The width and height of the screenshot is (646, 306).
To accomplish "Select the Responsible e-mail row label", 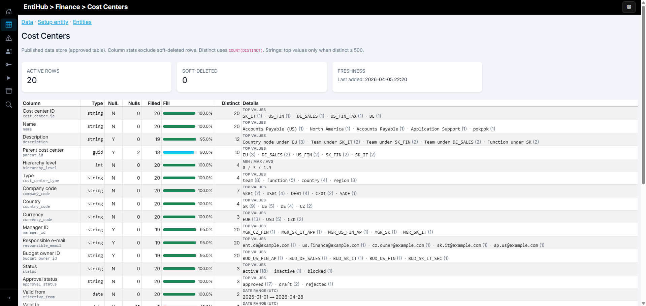I will point(44,240).
